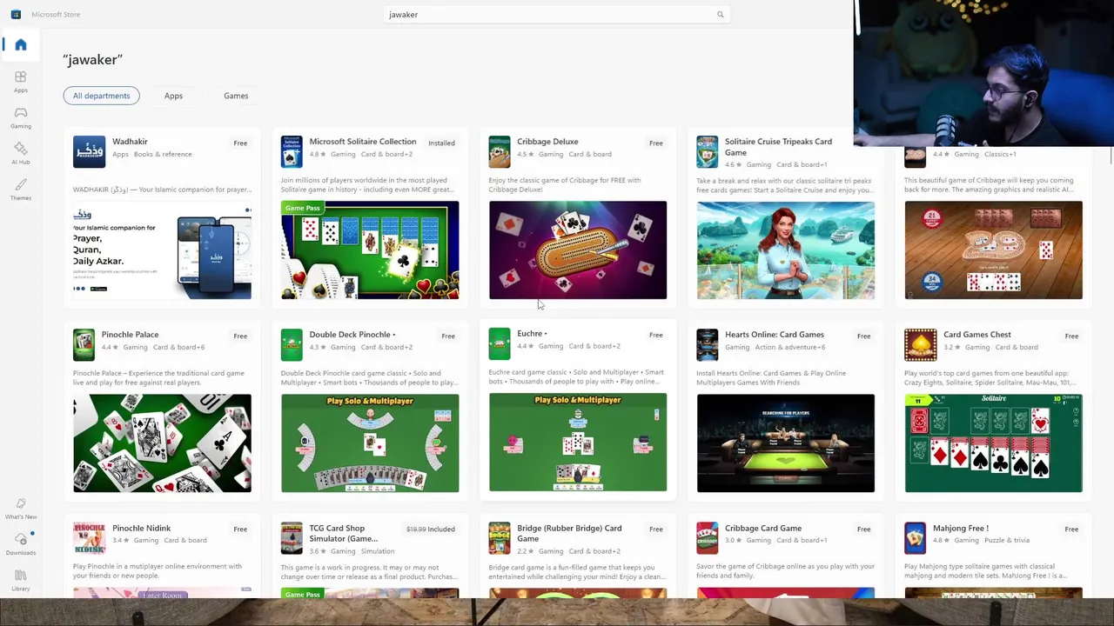Open the Home icon in sidebar
Image resolution: width=1114 pixels, height=626 pixels.
[x=21, y=45]
